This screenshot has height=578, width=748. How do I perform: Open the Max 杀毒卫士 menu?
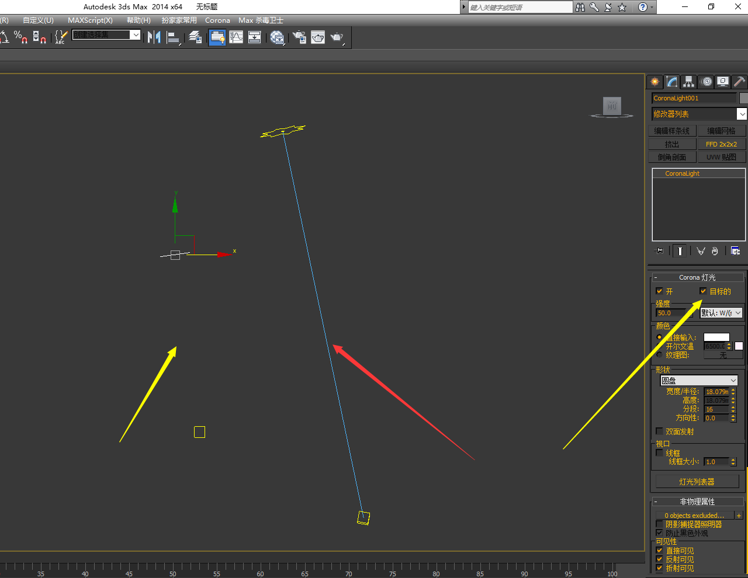[261, 20]
